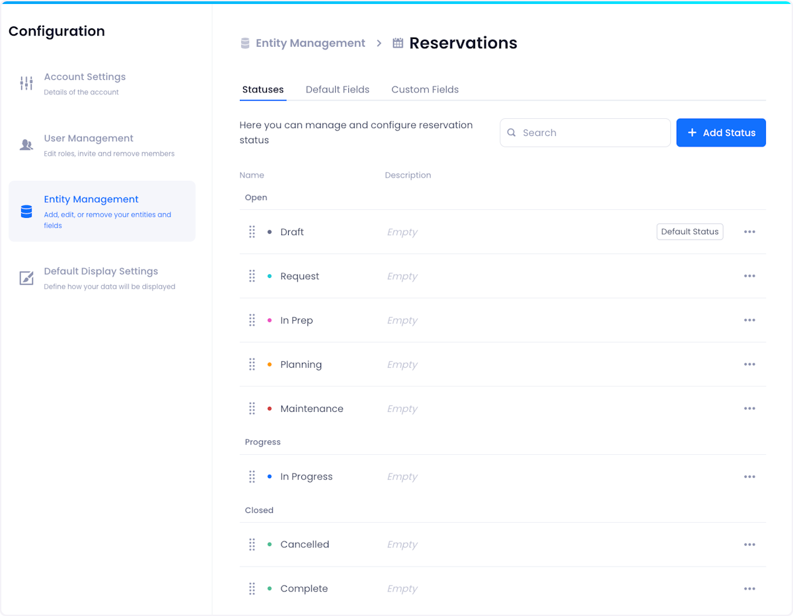Click the Request status cyan color dot
793x616 pixels.
(270, 276)
